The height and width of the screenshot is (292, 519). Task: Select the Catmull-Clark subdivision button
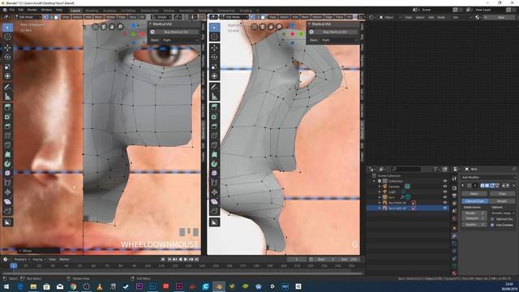tap(474, 201)
